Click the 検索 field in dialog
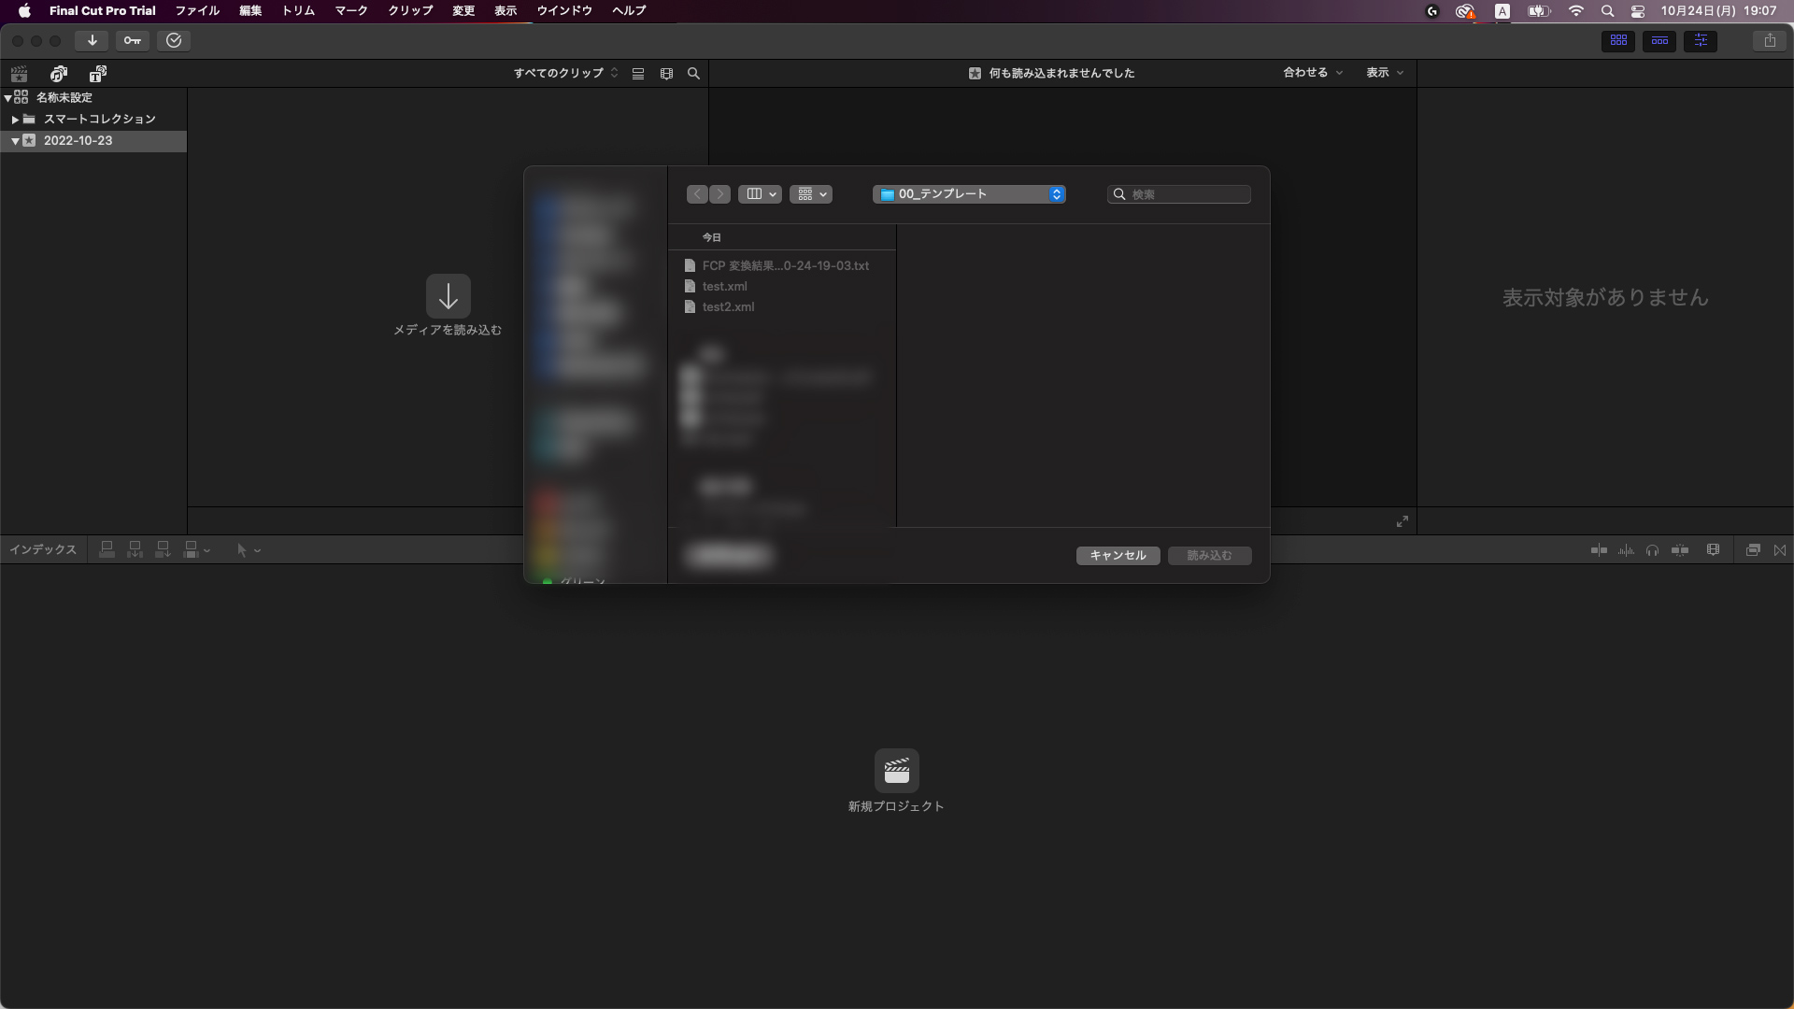 click(x=1187, y=194)
